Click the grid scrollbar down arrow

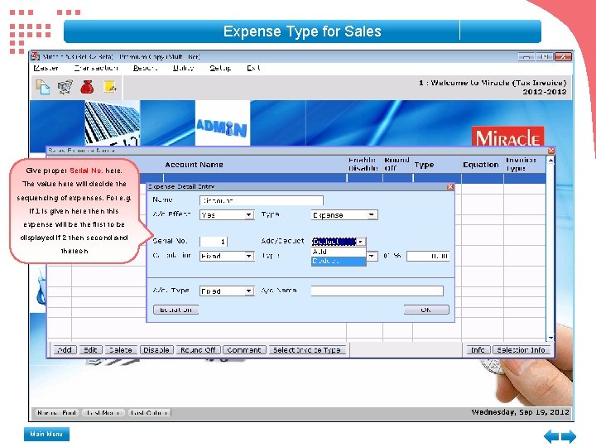pyautogui.click(x=550, y=338)
